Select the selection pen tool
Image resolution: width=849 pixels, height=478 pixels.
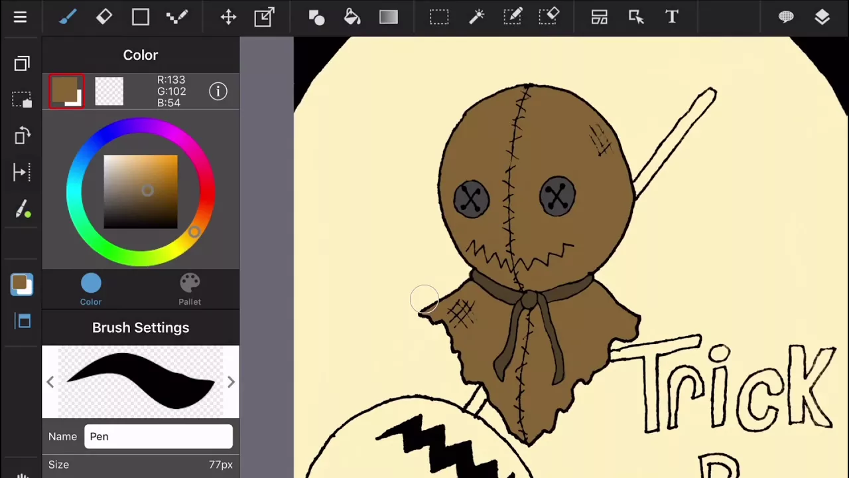pos(513,17)
